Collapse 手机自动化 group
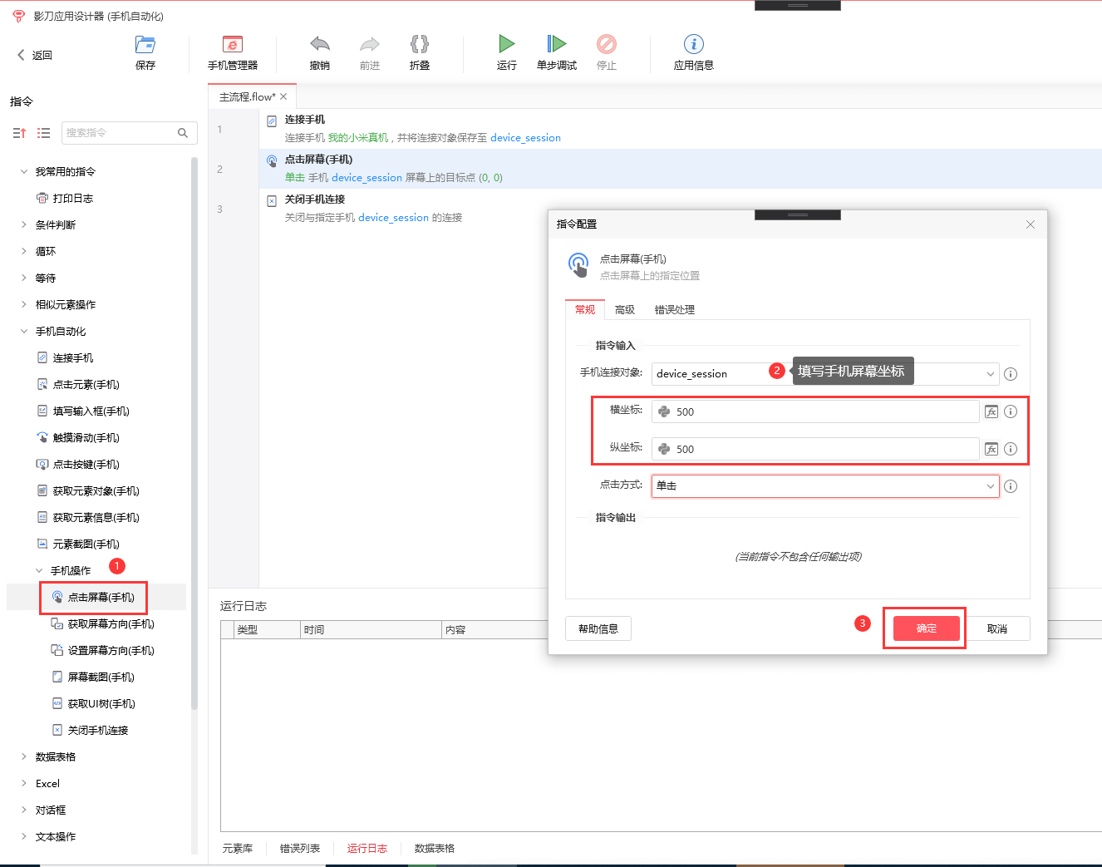Image resolution: width=1102 pixels, height=867 pixels. 24,331
